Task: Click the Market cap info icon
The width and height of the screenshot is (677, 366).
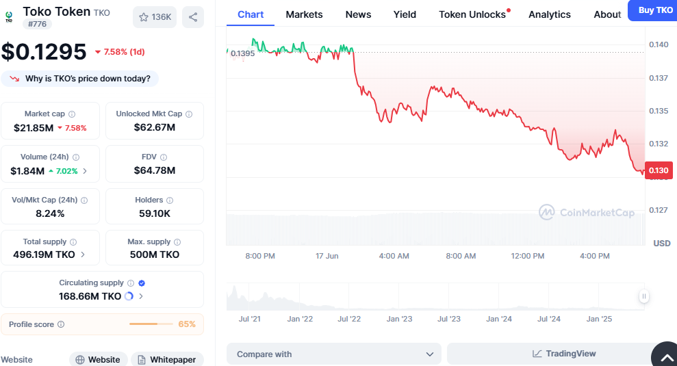Action: pyautogui.click(x=72, y=114)
